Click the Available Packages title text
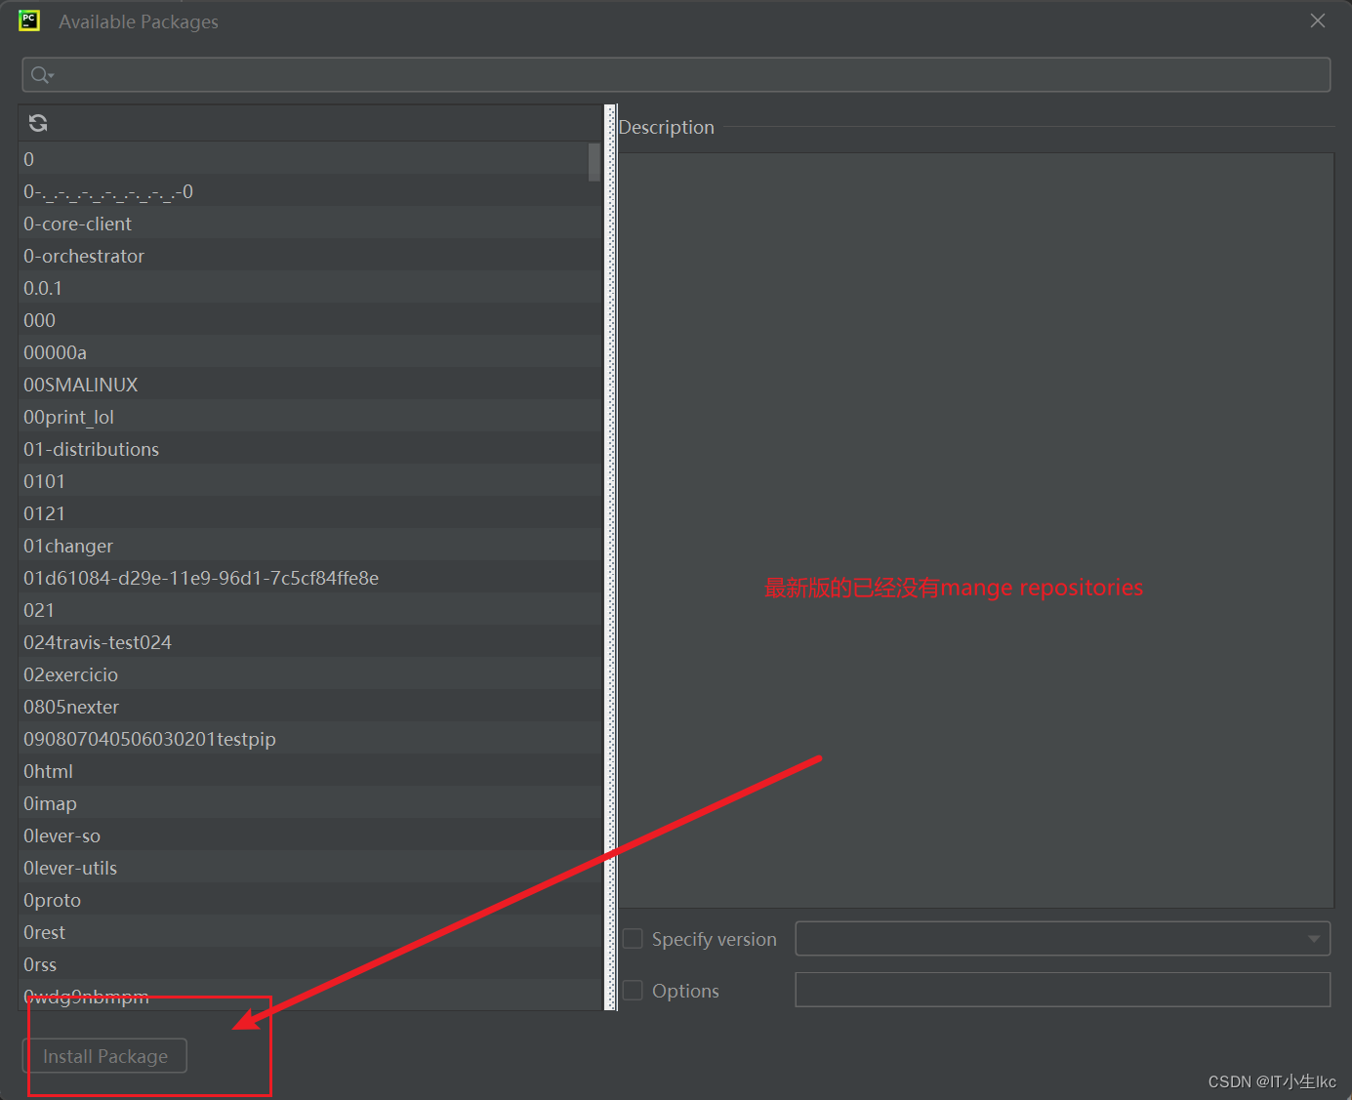The image size is (1352, 1100). point(138,20)
